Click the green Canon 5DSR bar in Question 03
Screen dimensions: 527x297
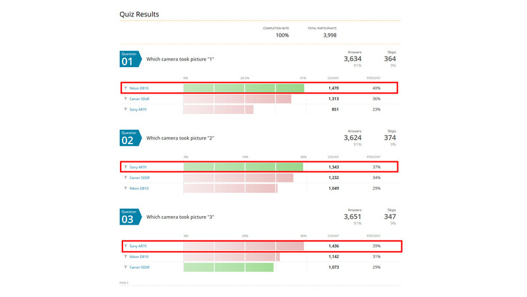(228, 267)
